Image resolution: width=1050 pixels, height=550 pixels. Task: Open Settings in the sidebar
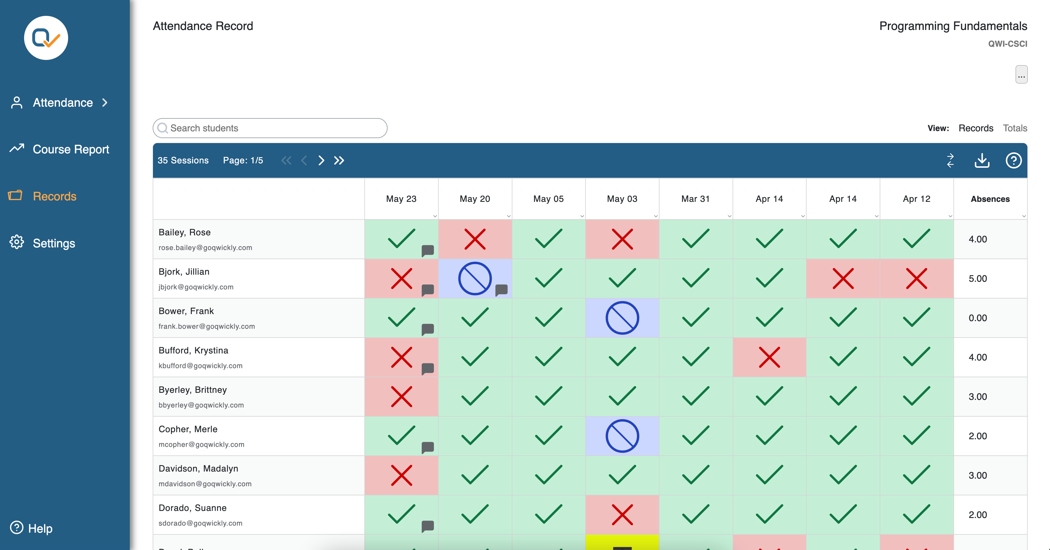53,243
